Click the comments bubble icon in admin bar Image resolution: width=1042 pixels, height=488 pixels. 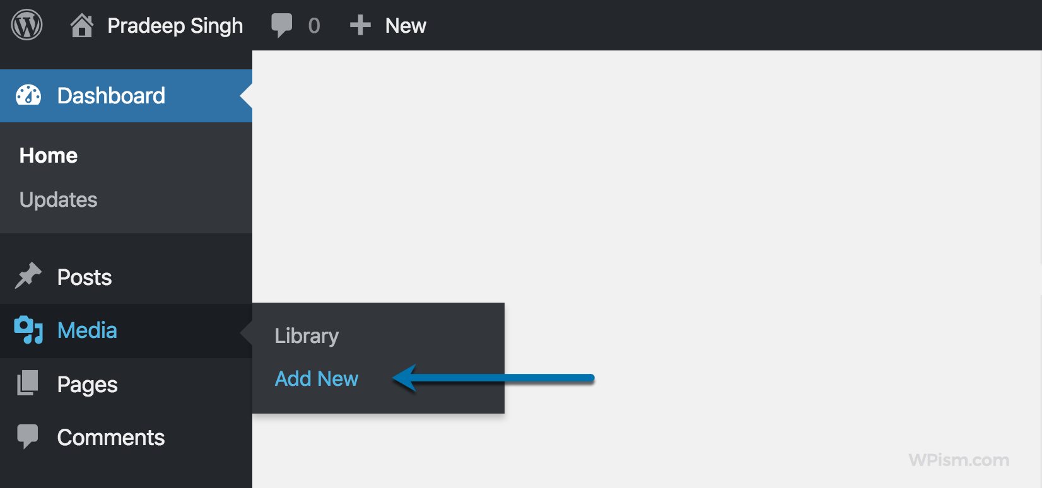click(x=282, y=25)
